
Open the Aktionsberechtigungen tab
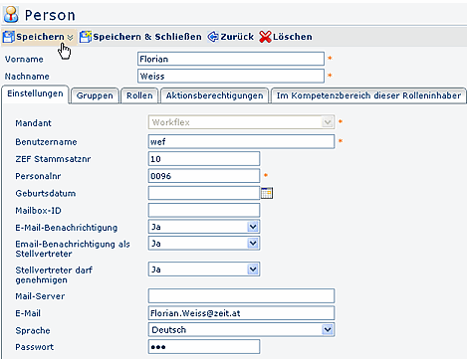click(214, 95)
